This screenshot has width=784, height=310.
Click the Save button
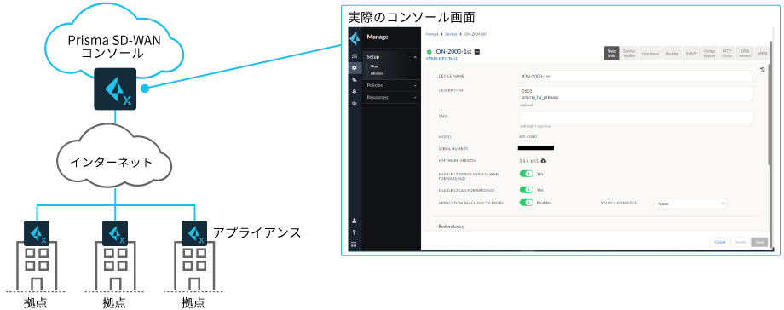coord(759,242)
